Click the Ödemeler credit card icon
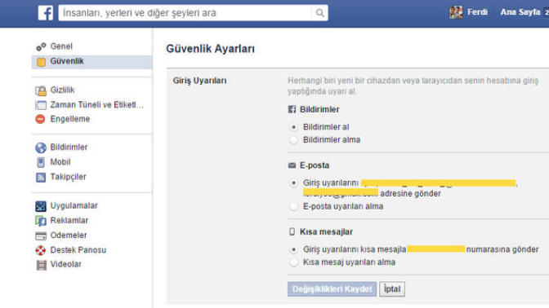Viewport: 549px width, 308px height. coord(41,235)
